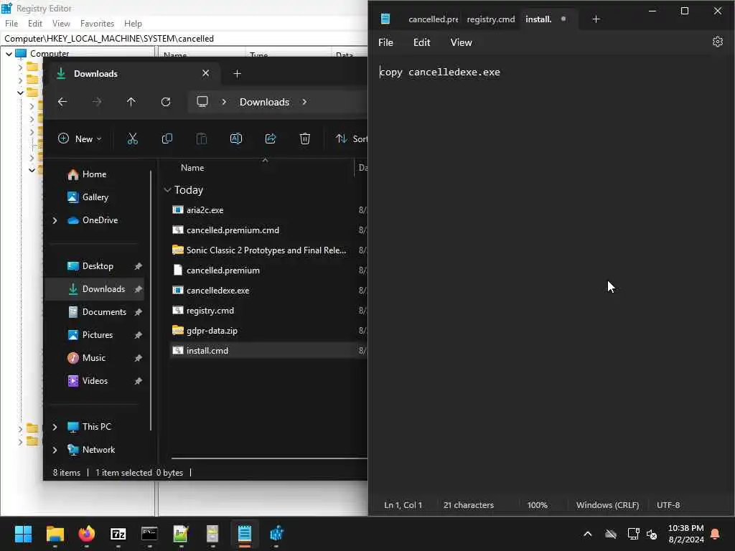Image resolution: width=735 pixels, height=551 pixels.
Task: Show hidden system tray icons
Action: tap(587, 534)
